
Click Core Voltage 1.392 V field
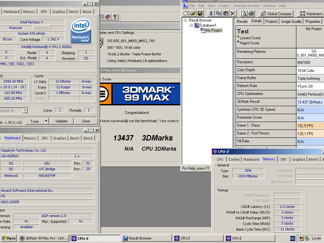pos(53,39)
